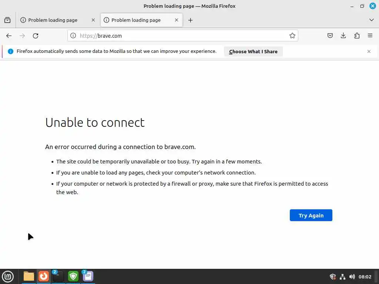
Task: Open the Extensions puzzle icon
Action: pyautogui.click(x=357, y=36)
